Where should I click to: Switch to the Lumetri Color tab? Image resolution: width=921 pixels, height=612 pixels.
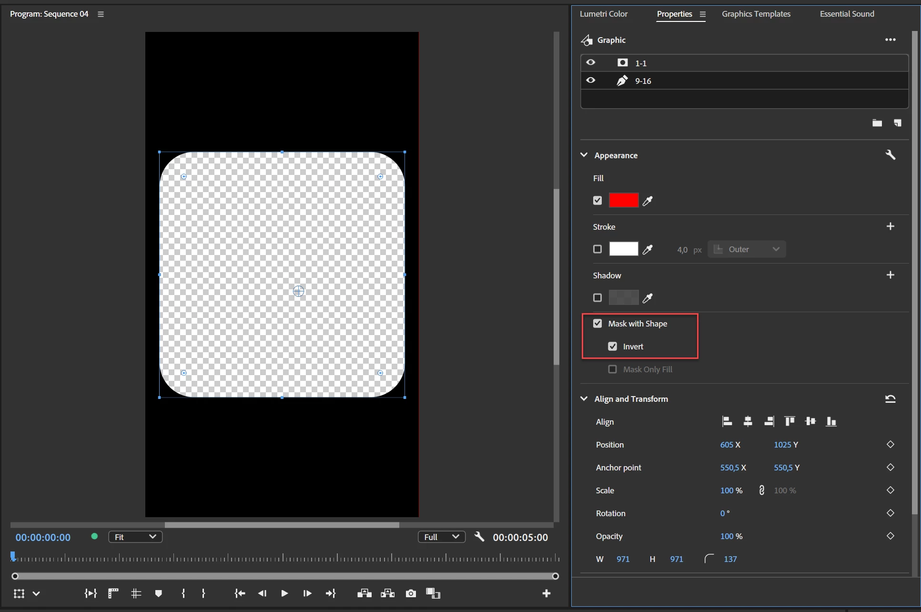click(x=604, y=14)
